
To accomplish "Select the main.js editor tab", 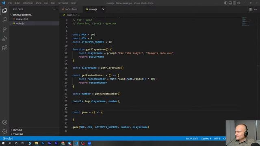I will tap(93, 9).
